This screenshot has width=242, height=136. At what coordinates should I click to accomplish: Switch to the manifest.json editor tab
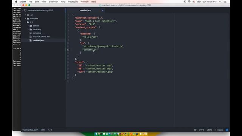(85, 10)
